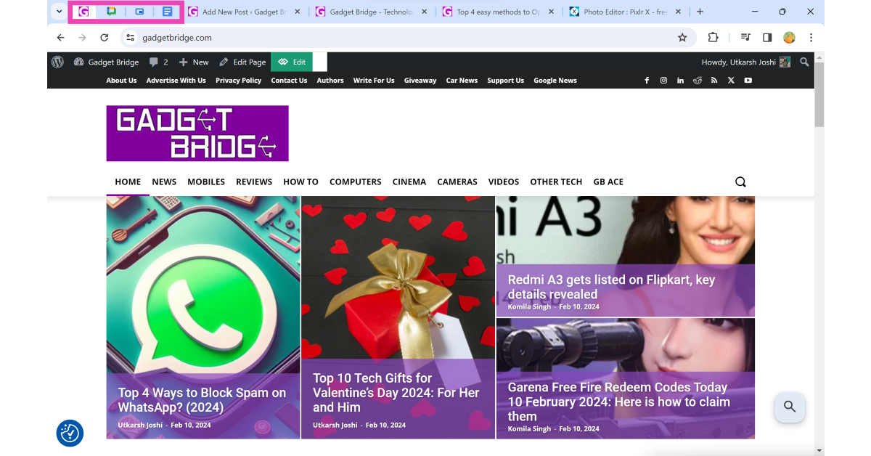
Task: Click the site search magnifier beside GB ACE
Action: 740,182
